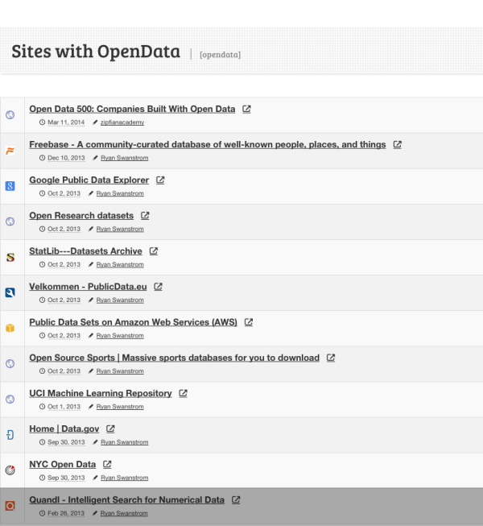Click the PublicData.eu search favicon
This screenshot has width=483, height=526.
[10, 292]
